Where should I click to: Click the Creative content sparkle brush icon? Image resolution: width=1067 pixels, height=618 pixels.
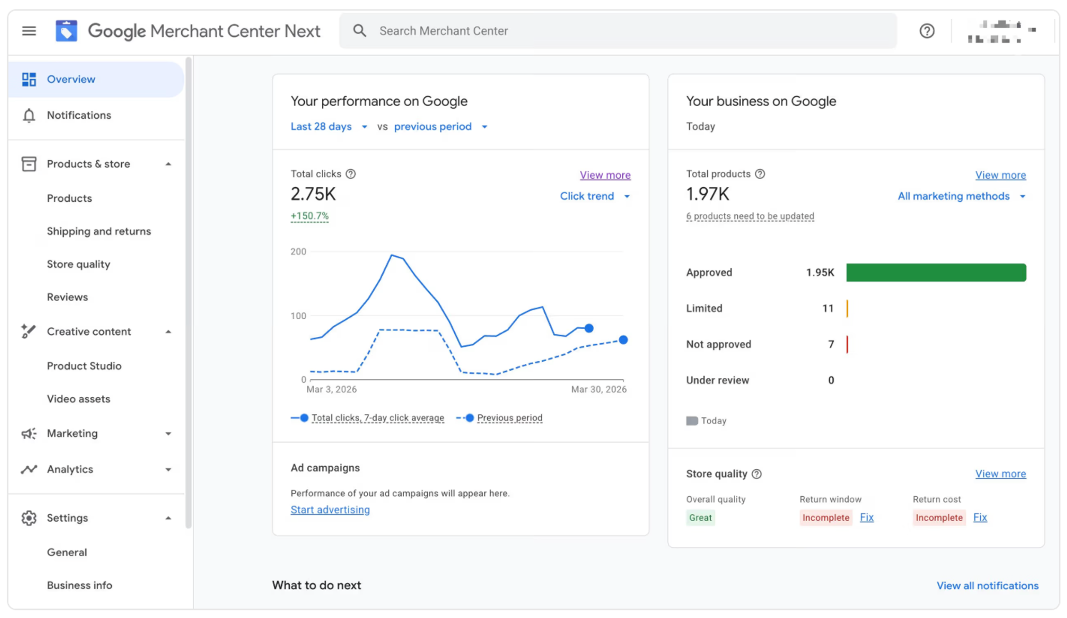click(29, 331)
